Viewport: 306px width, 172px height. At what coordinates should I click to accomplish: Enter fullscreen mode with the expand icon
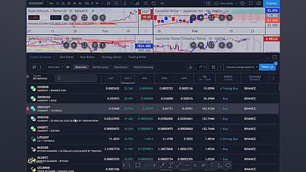point(251,3)
